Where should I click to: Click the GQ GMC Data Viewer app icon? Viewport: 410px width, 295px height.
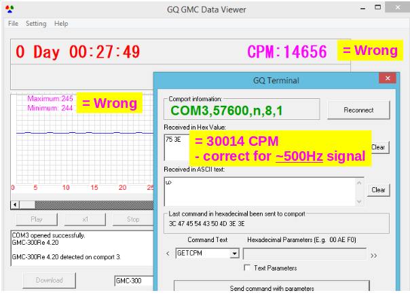[10, 9]
